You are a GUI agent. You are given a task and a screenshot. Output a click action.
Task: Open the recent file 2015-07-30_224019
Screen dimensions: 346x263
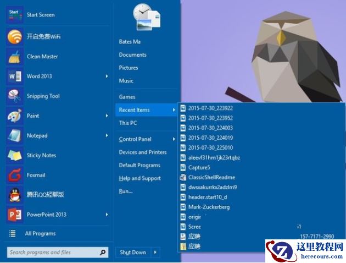coord(210,138)
